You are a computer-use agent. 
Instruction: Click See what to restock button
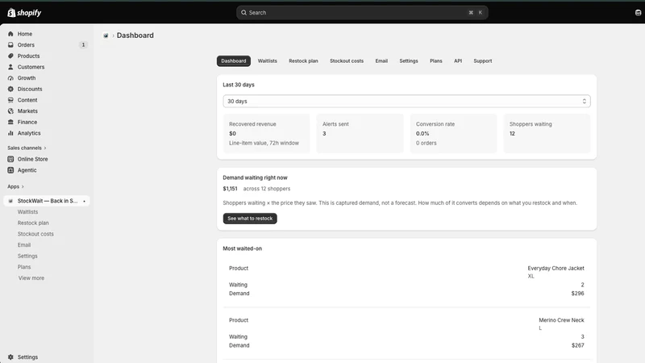[x=250, y=219]
